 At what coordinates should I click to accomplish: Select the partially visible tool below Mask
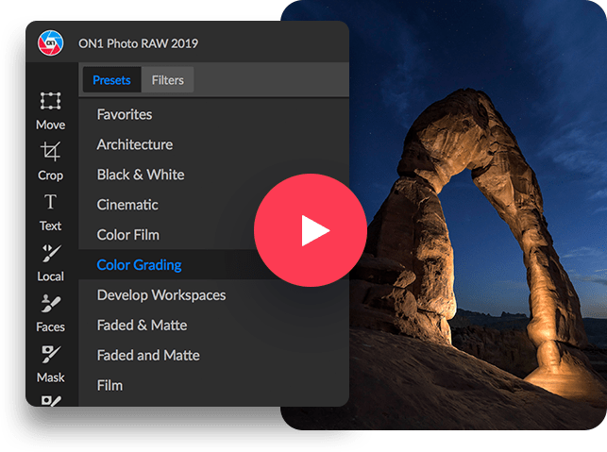click(x=51, y=400)
